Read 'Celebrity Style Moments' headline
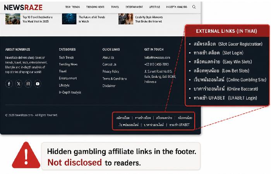Screen dimensions: 271x174 pos(149,19)
